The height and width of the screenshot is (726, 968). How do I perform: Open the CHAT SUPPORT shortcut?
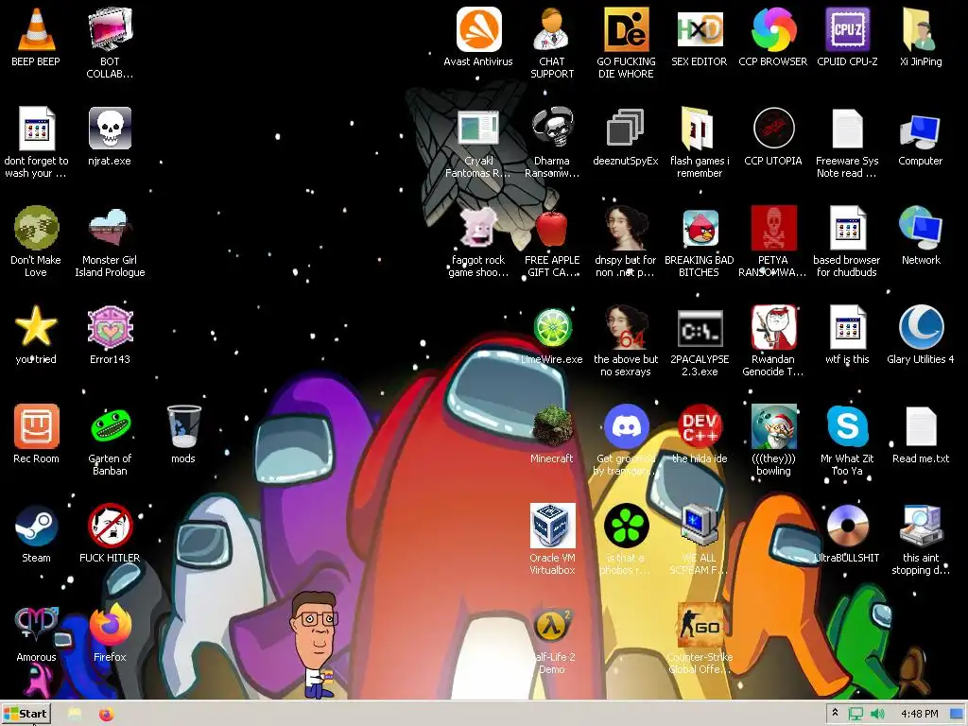pyautogui.click(x=552, y=29)
